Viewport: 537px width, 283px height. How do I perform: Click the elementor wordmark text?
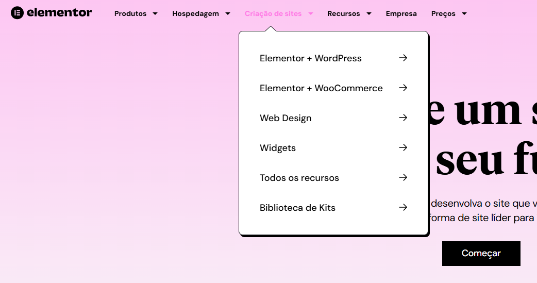(x=59, y=13)
